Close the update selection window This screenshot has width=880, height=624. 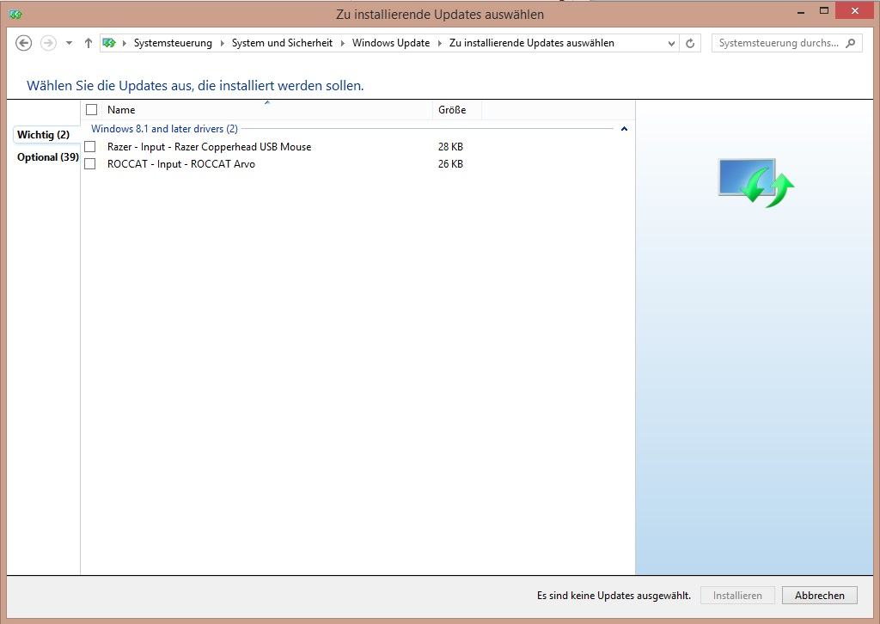[855, 10]
